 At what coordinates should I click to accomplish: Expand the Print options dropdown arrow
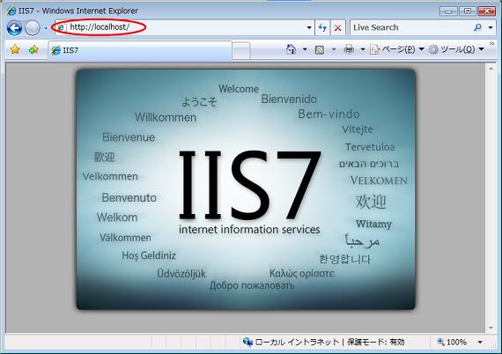tap(363, 49)
